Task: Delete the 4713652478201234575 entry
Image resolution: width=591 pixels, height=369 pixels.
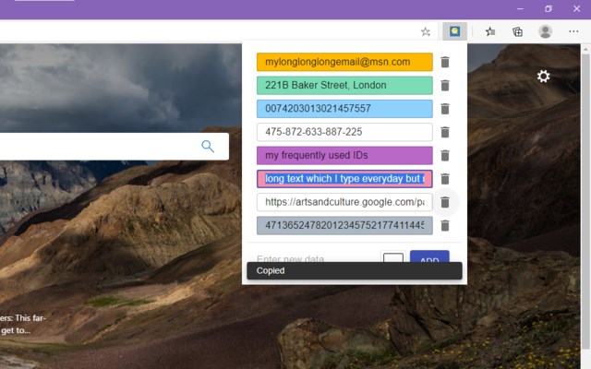Action: pyautogui.click(x=445, y=225)
